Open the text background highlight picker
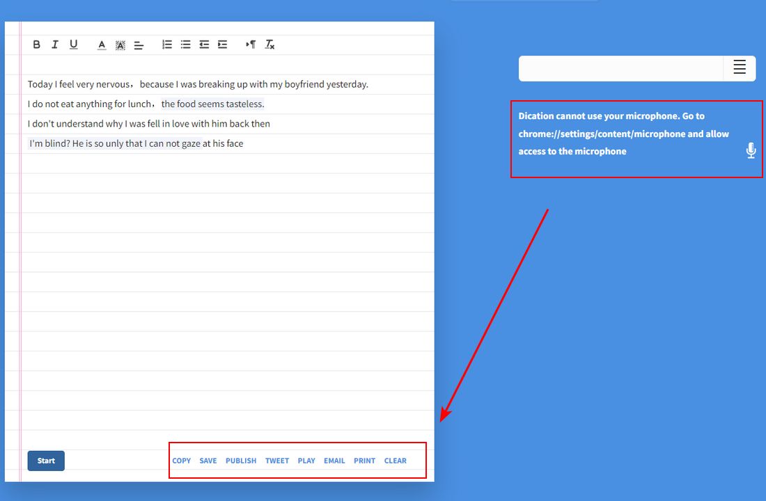The image size is (766, 501). [120, 45]
